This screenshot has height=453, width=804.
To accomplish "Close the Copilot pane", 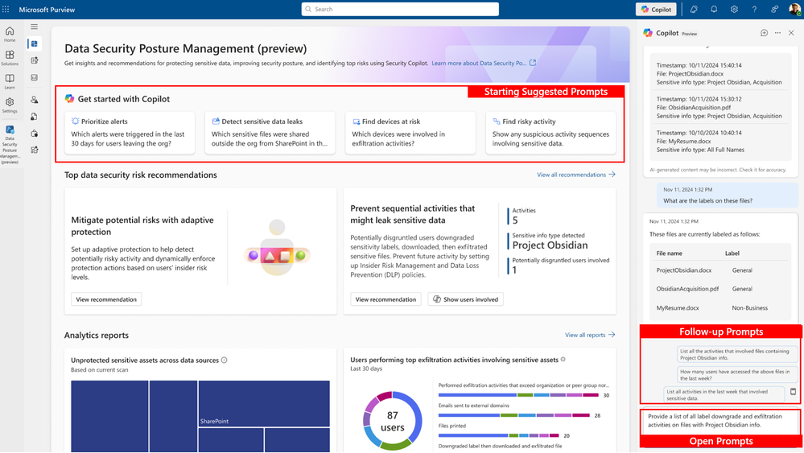I will 791,33.
